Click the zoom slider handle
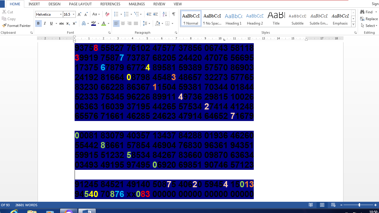The height and width of the screenshot is (213, 379). coord(359,205)
